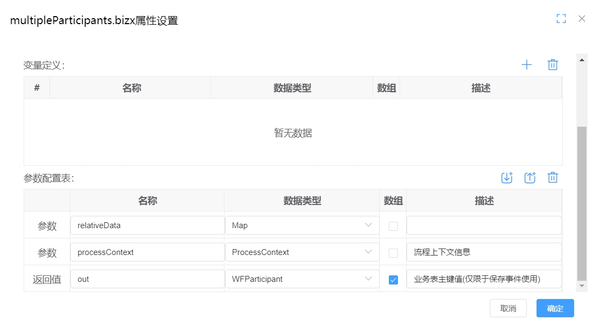Viewport: 594px width, 328px height.
Task: Export parameters via the upload-arrow icon
Action: (530, 177)
